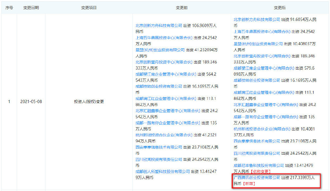Open 成都尼毕鲁科技股份有限公司 link
Screen dimensions: 330x191
pos(259,166)
